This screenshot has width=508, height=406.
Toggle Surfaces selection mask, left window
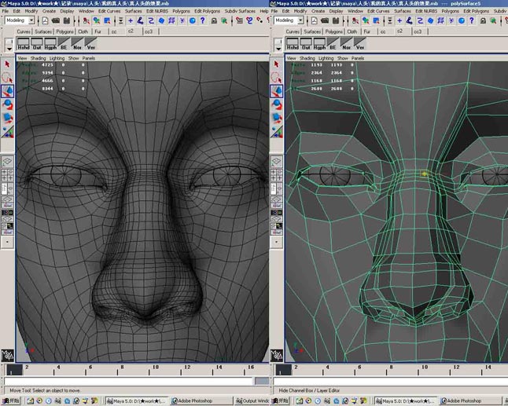pyautogui.click(x=161, y=20)
